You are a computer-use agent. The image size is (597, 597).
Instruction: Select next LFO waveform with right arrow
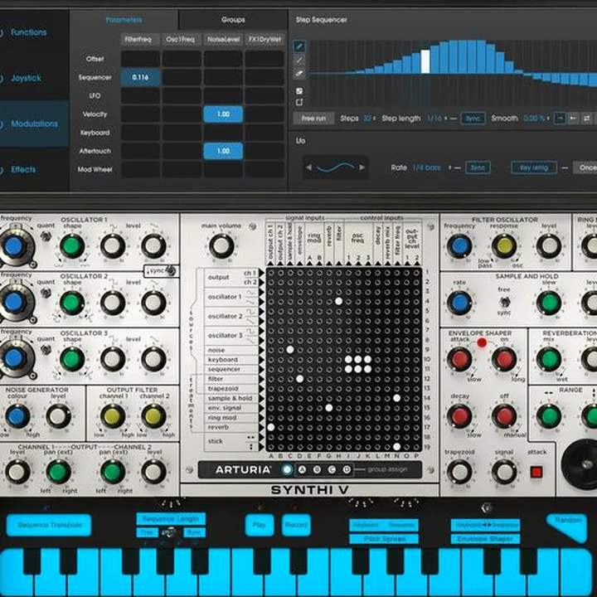point(362,167)
